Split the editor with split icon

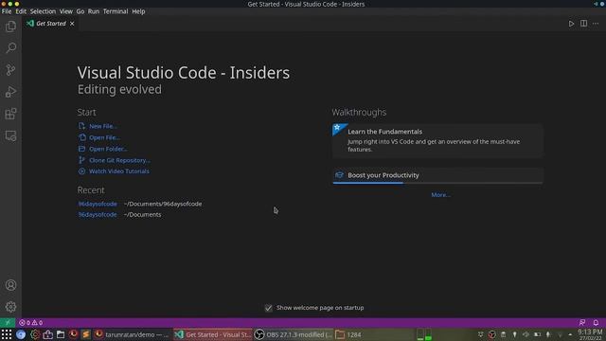583,24
